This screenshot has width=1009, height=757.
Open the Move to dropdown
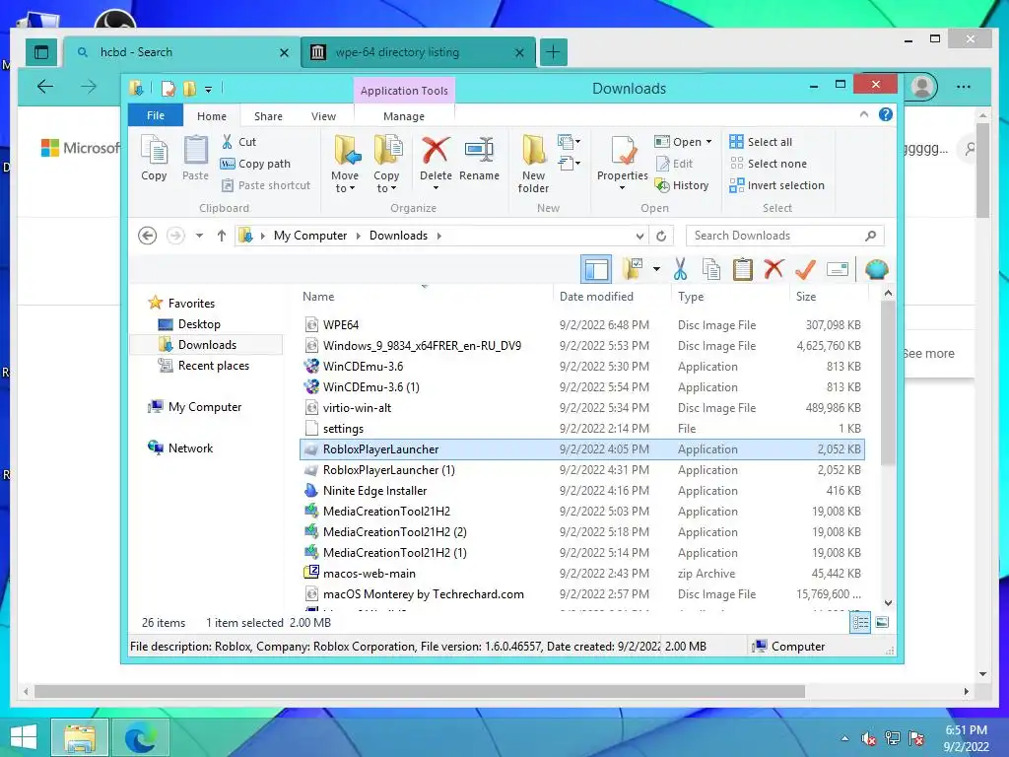click(x=345, y=181)
